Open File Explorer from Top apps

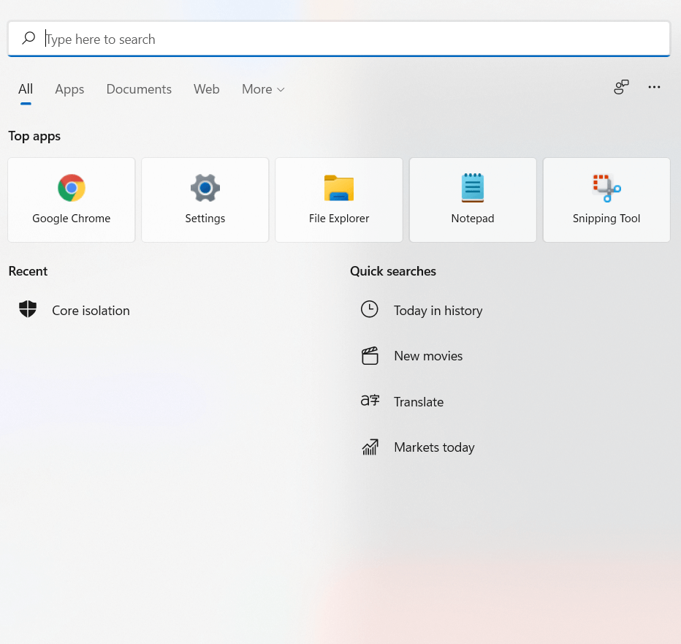click(x=338, y=200)
